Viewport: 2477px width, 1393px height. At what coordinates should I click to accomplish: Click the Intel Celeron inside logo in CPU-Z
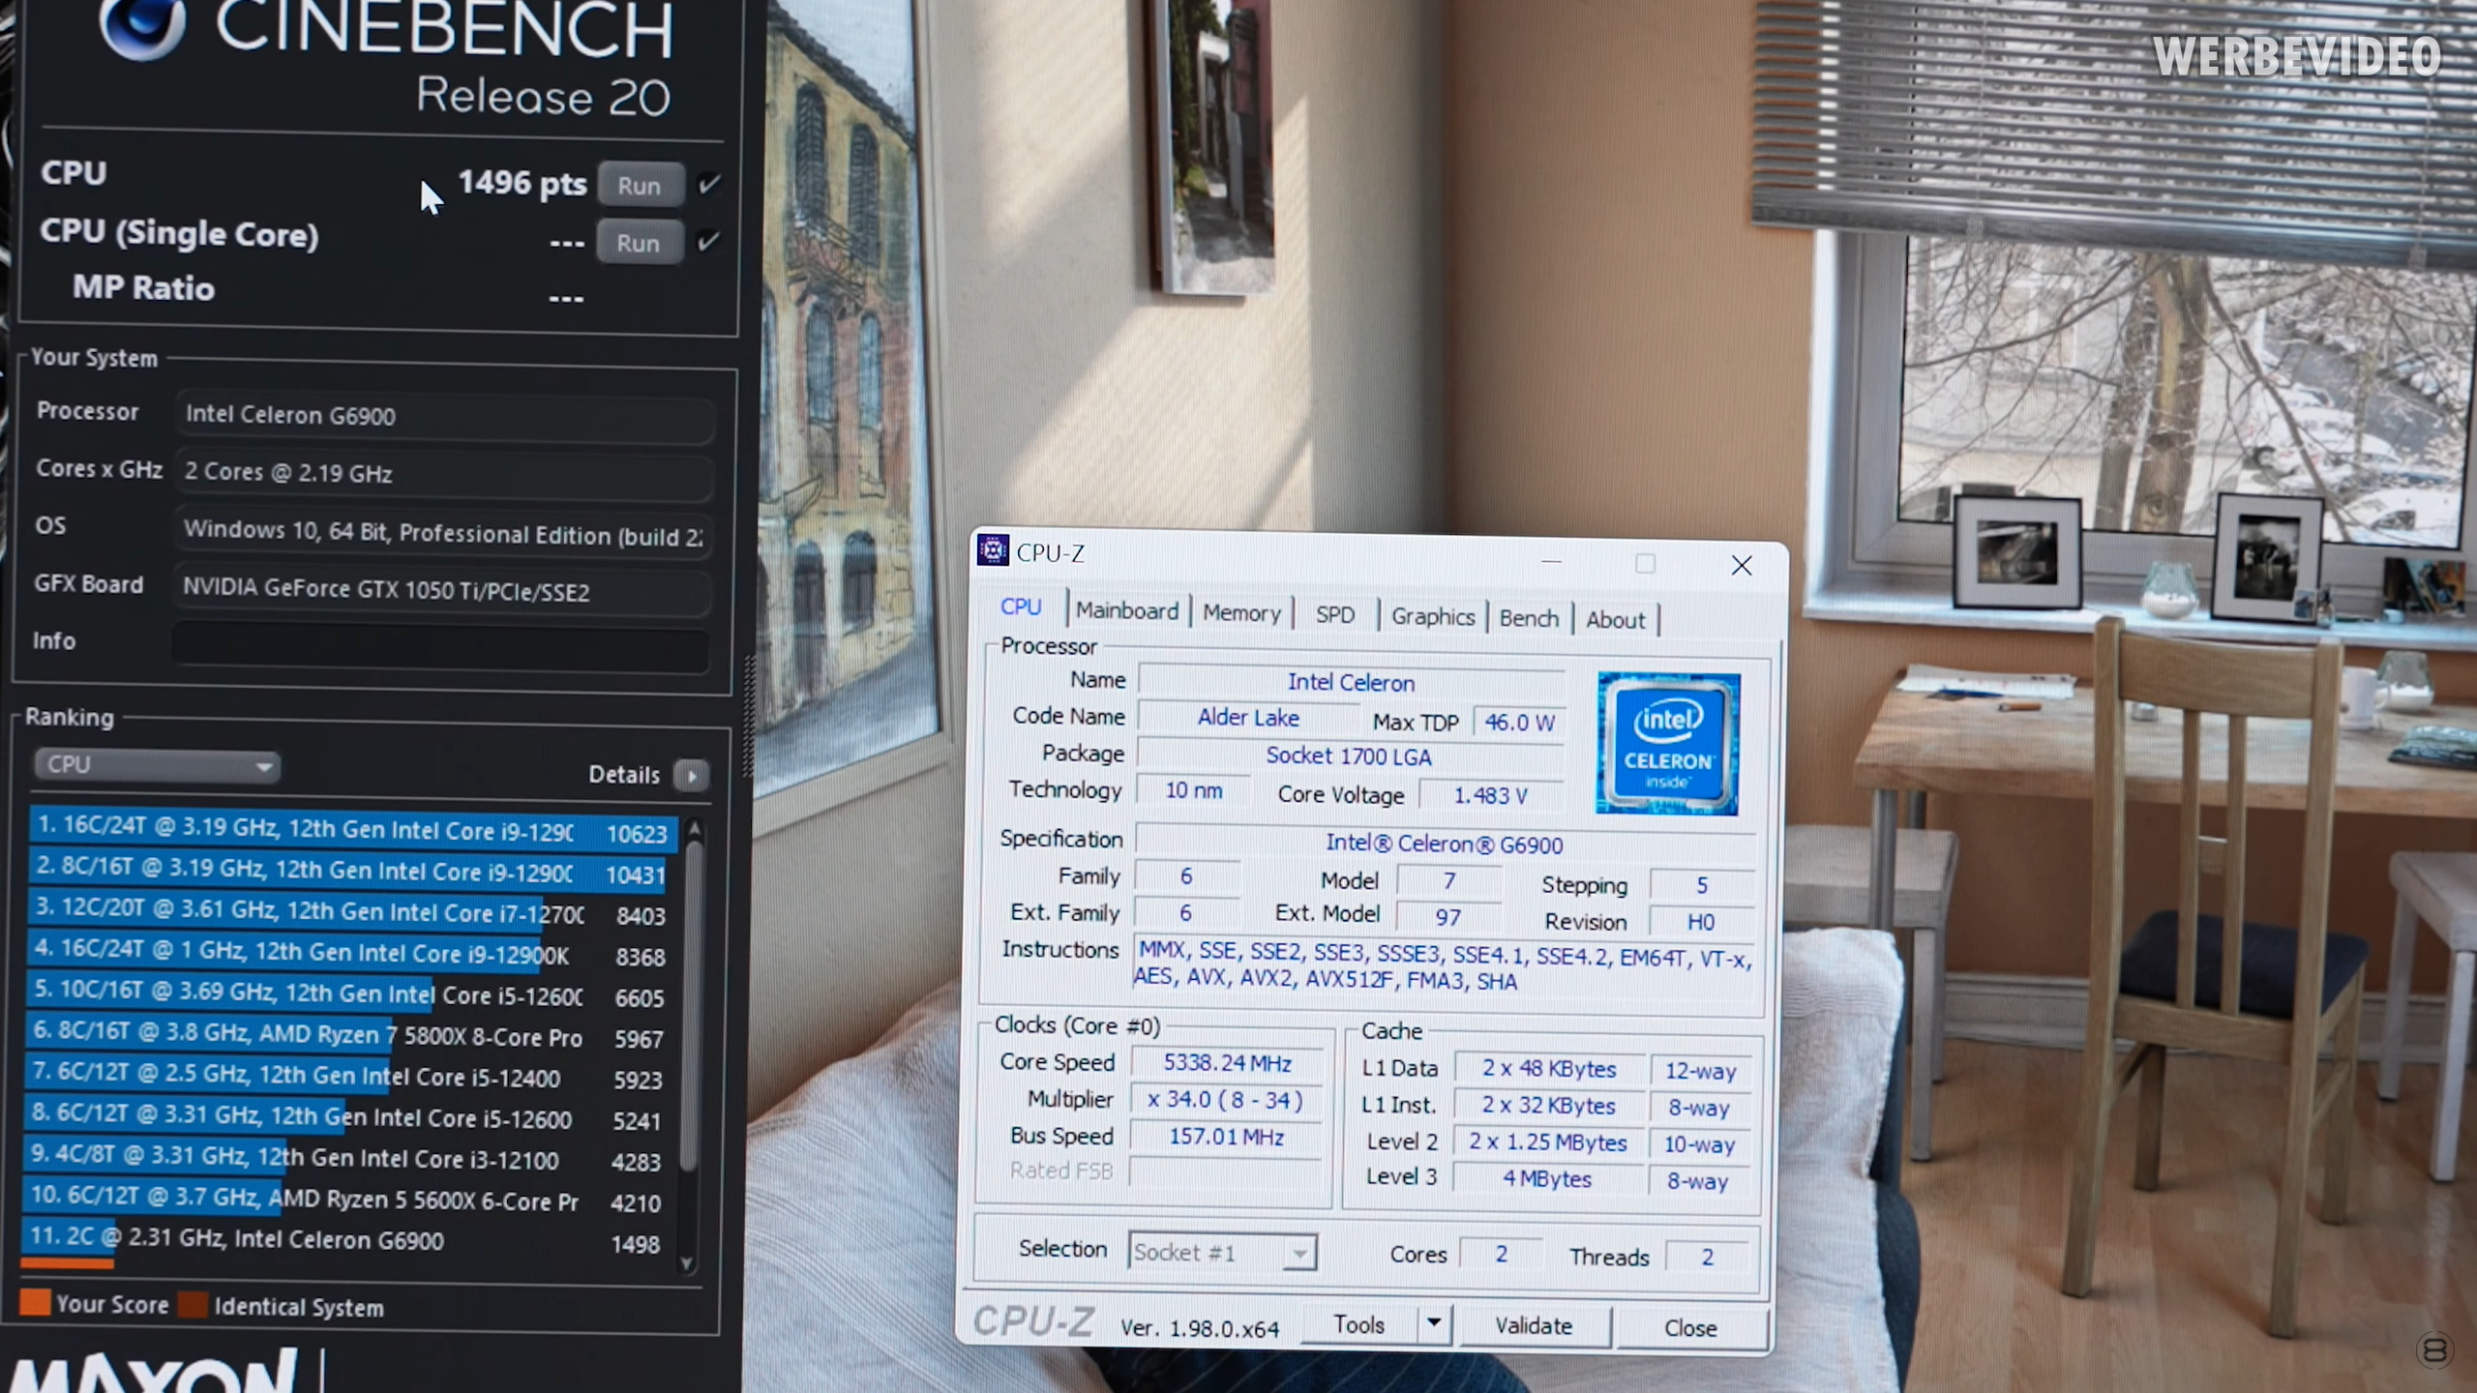pos(1668,743)
